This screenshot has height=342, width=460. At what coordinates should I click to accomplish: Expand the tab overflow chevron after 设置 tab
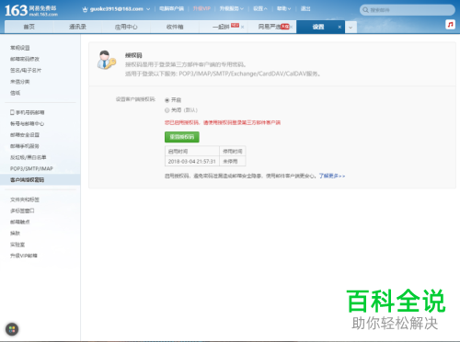[x=351, y=28]
